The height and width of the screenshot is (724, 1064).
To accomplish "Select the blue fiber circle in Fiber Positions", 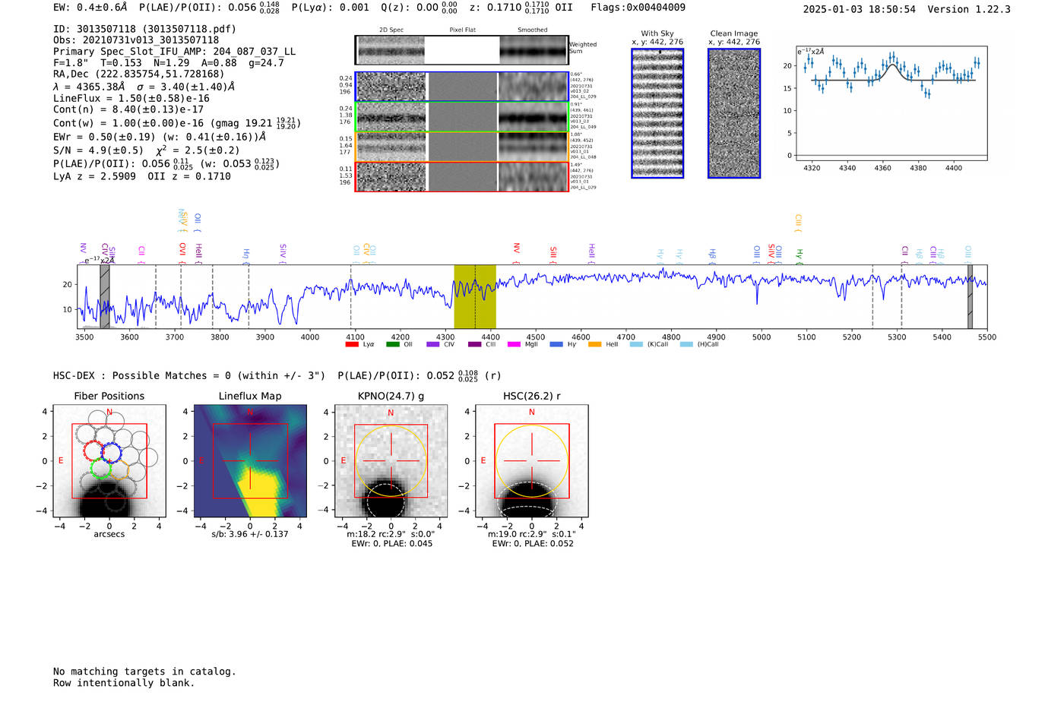I will coord(112,453).
